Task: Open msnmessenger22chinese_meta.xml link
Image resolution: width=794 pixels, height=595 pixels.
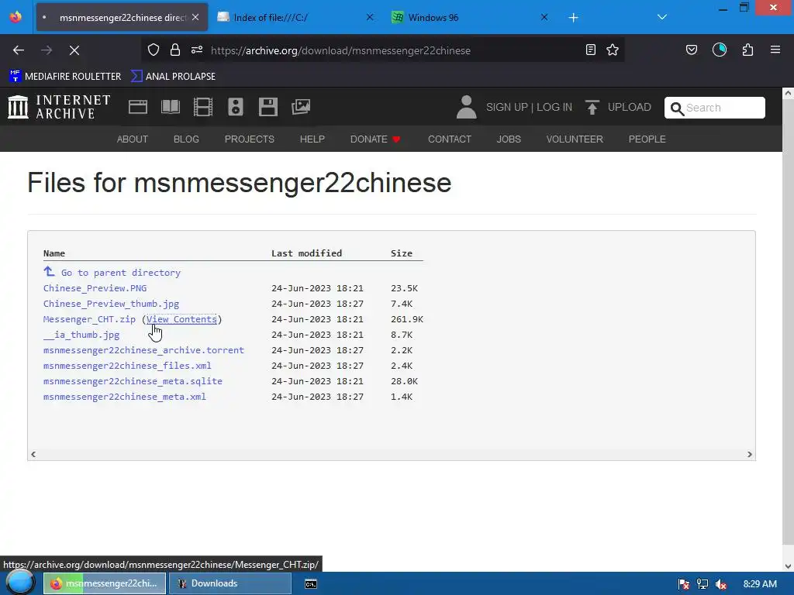Action: pyautogui.click(x=125, y=397)
